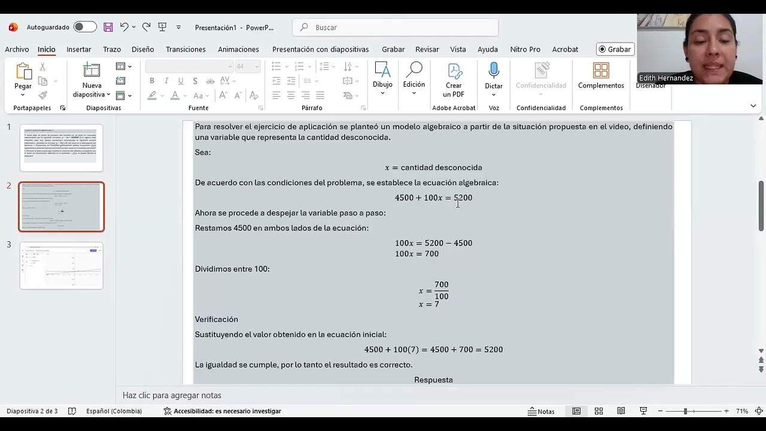Open the font name combo box

pyautogui.click(x=189, y=66)
